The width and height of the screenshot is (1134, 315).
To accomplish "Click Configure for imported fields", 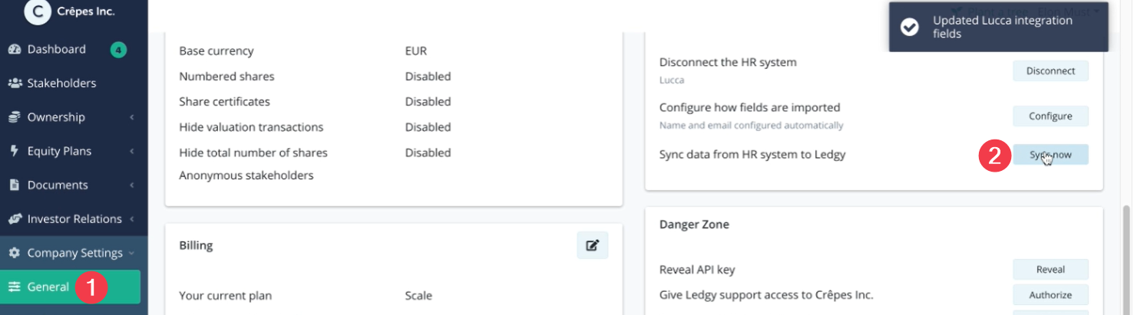I will pos(1050,116).
